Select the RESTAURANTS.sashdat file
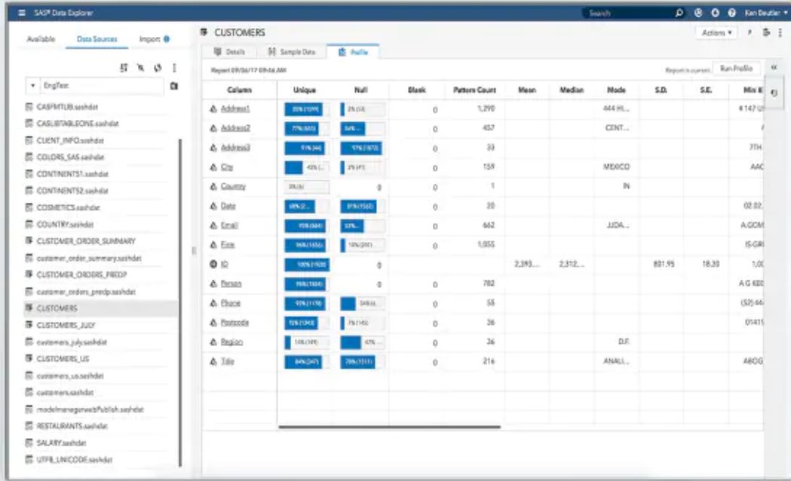791x481 pixels. click(72, 426)
